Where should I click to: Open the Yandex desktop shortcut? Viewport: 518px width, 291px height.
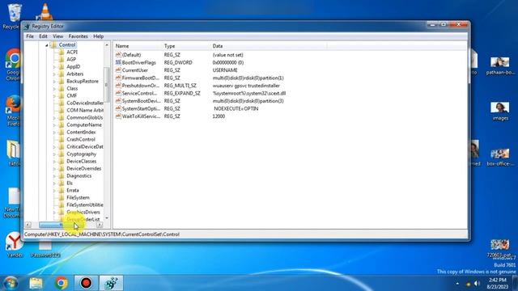tap(15, 245)
